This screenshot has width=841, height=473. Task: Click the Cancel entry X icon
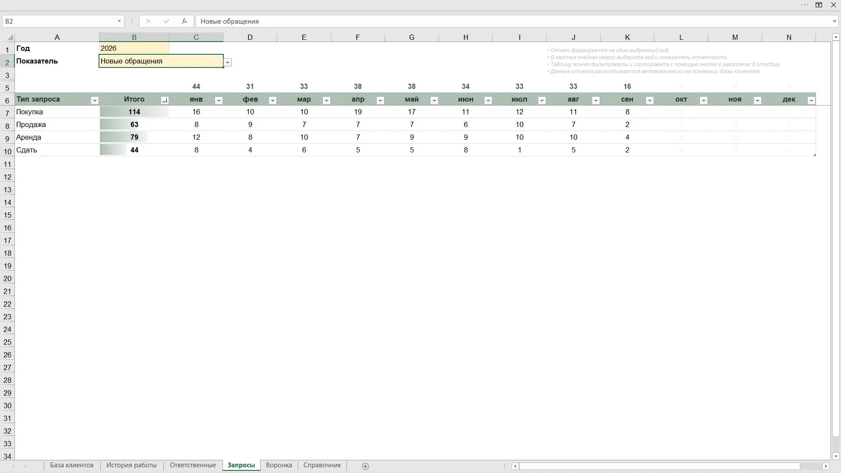(148, 21)
